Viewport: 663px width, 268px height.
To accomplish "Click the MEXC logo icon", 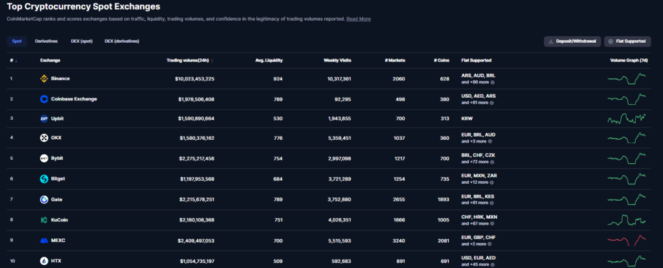I will [x=44, y=240].
